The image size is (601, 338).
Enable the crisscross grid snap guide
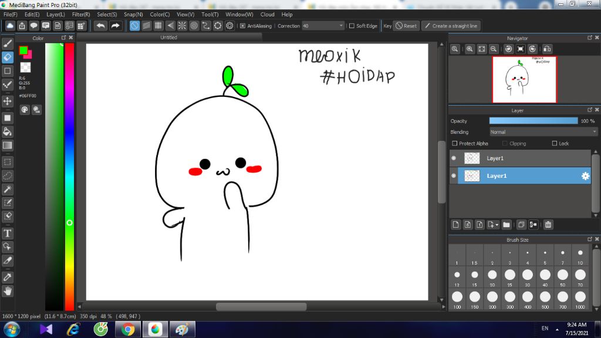158,26
